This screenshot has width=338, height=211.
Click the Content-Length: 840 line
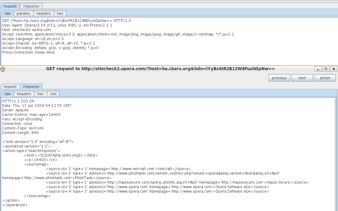(x=20, y=132)
